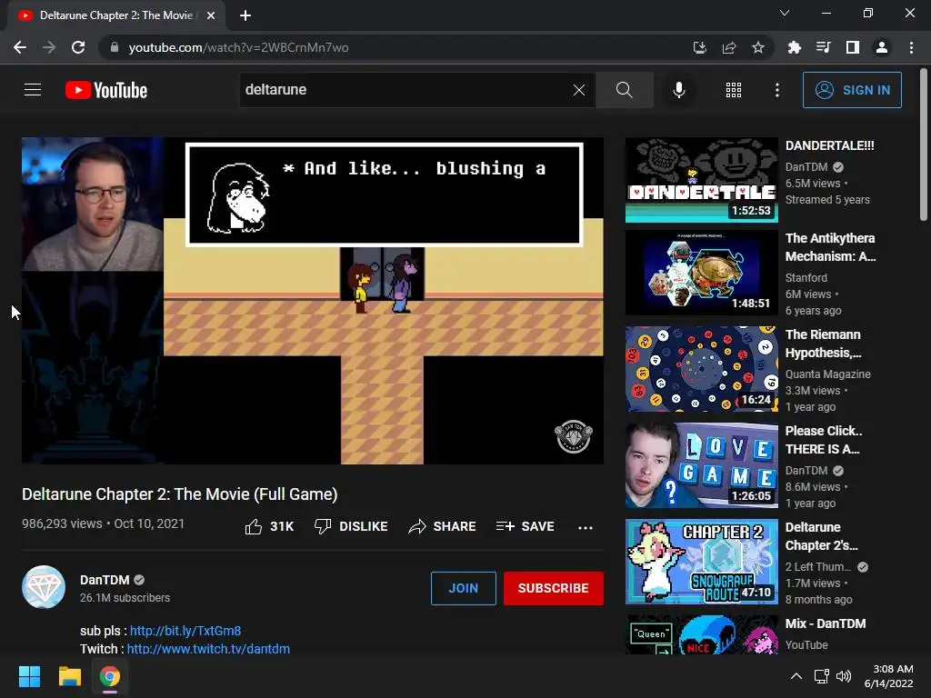Subscribe to DanTDM

click(554, 588)
